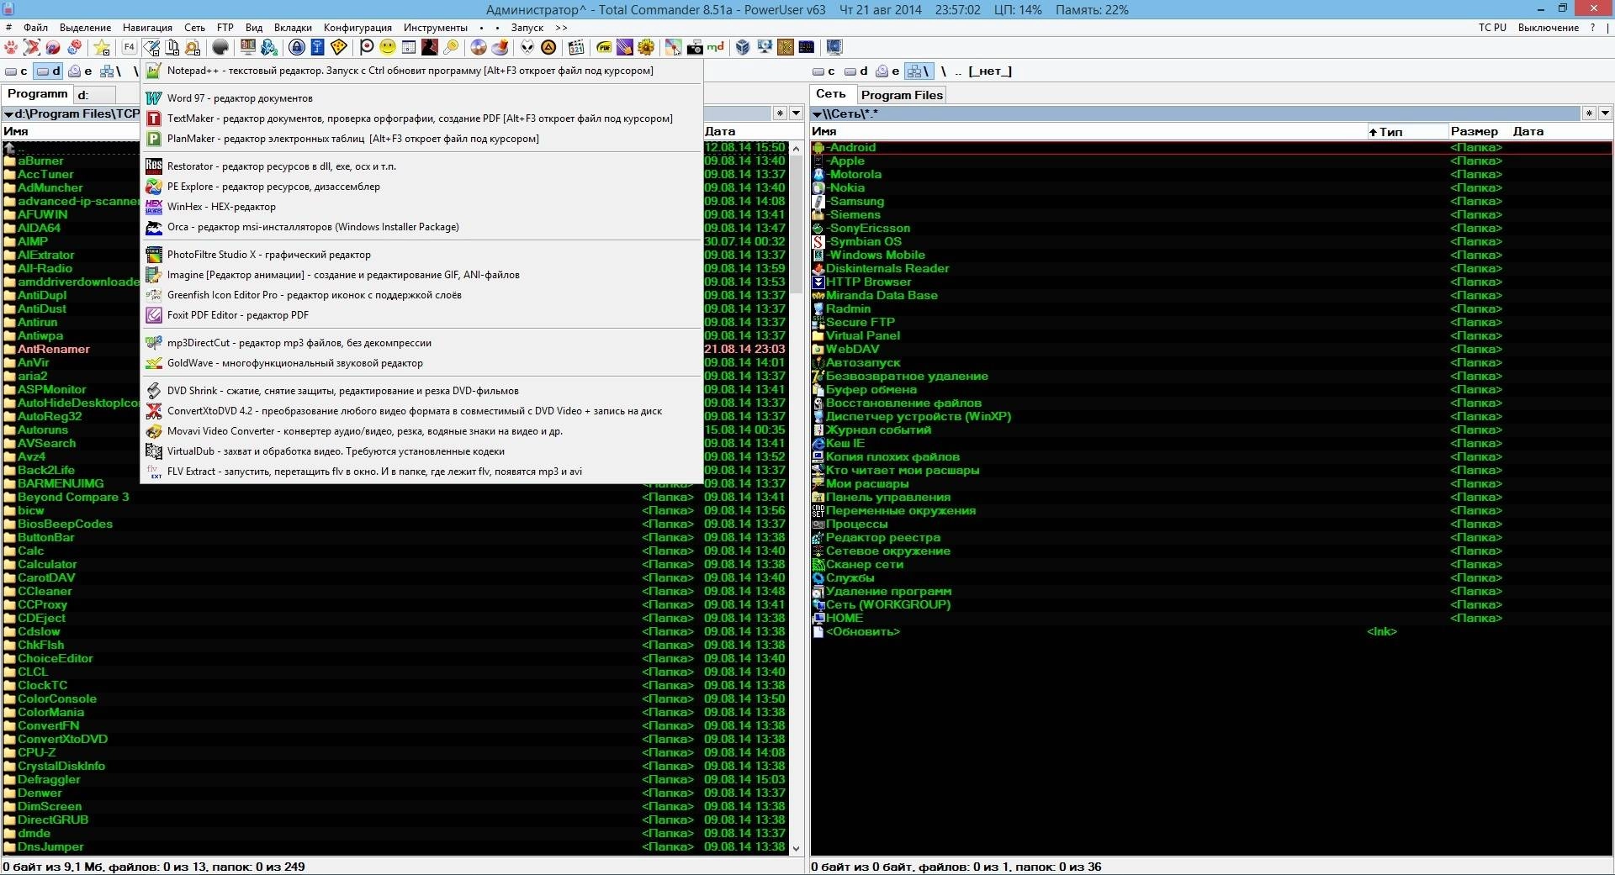Click right panel asterisk favorites button
The image size is (1615, 875).
pyautogui.click(x=1588, y=113)
